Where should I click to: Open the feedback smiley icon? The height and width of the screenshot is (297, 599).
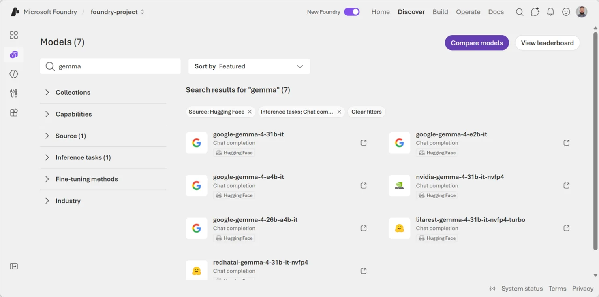[x=566, y=12]
